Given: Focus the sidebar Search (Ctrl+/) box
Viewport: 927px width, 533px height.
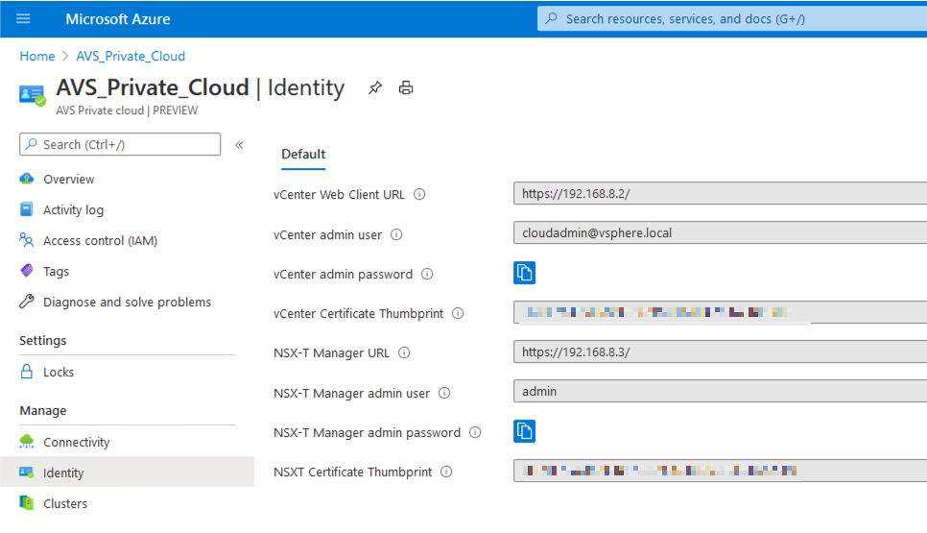Looking at the screenshot, I should point(120,144).
